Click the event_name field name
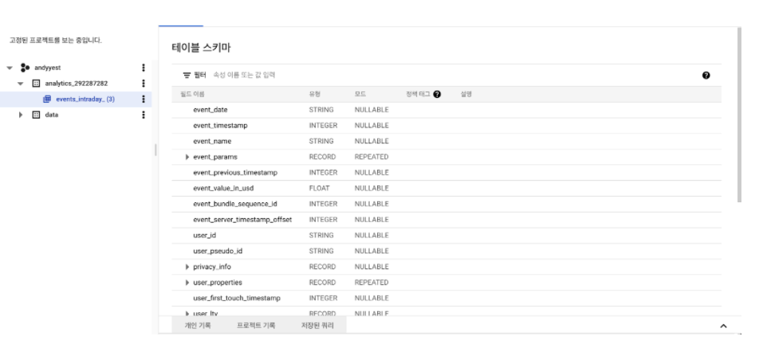Viewport: 759px width, 352px height. click(212, 141)
